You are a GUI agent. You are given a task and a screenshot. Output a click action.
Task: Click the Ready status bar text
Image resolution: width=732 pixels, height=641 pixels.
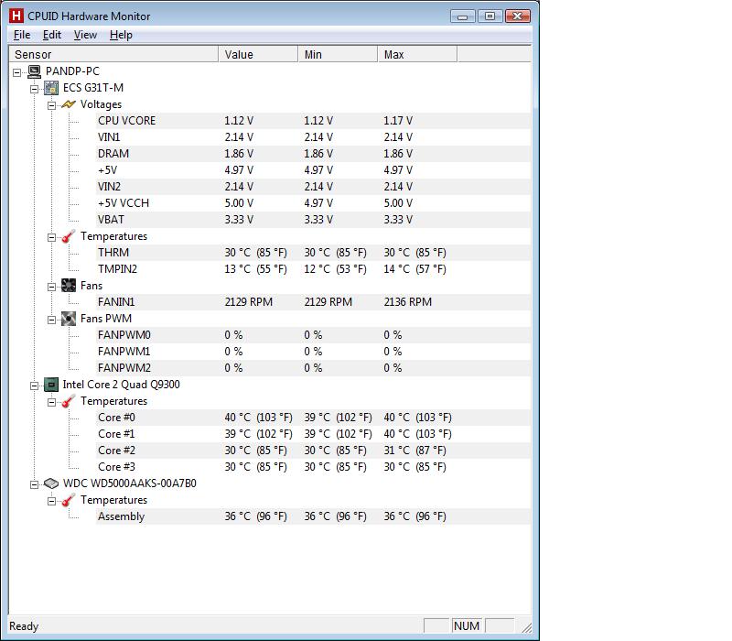(x=24, y=626)
